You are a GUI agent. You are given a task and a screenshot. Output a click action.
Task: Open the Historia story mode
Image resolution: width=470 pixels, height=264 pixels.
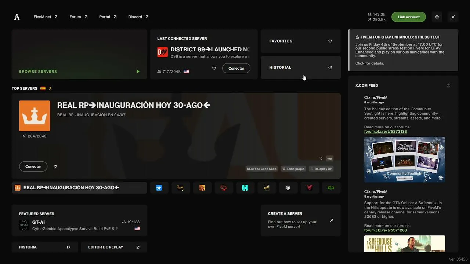pos(45,247)
